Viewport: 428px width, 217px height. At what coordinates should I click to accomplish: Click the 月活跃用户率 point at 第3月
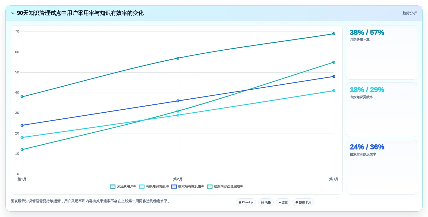(x=334, y=34)
